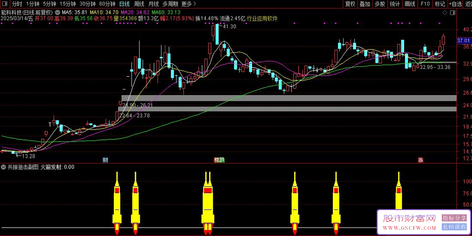Click the 复权 adjustment button

[350, 4]
